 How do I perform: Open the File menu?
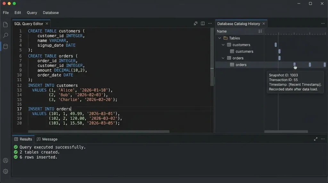pyautogui.click(x=6, y=12)
